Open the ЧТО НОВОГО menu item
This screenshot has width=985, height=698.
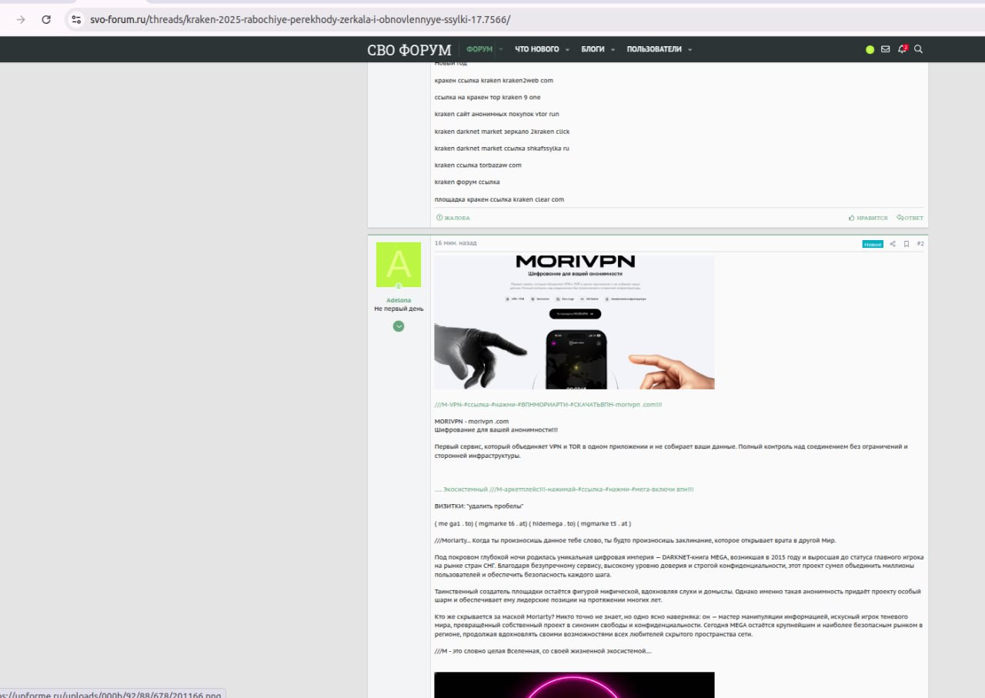[x=536, y=49]
